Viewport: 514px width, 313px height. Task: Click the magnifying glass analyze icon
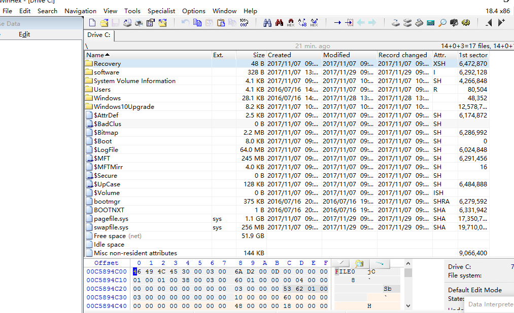tap(442, 23)
